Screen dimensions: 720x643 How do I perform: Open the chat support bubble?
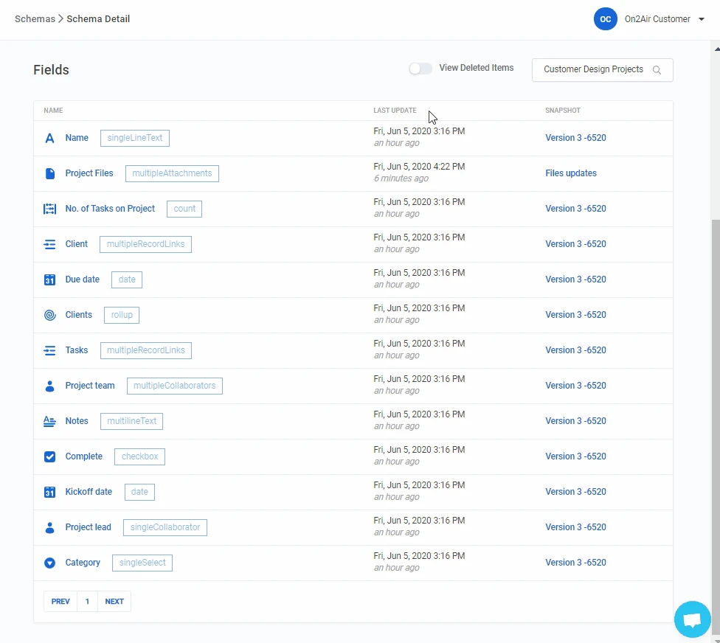click(692, 619)
